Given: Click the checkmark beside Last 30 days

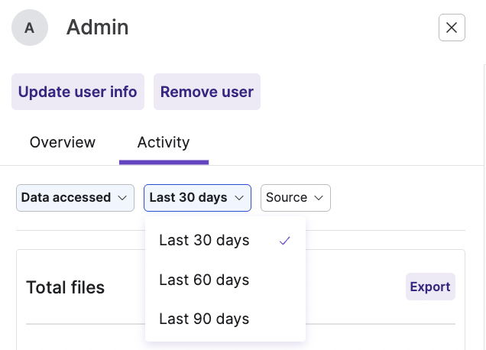Looking at the screenshot, I should click(x=284, y=241).
